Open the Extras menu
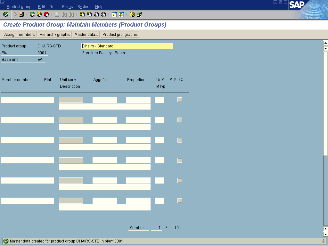This screenshot has height=246, width=328. pyautogui.click(x=67, y=7)
